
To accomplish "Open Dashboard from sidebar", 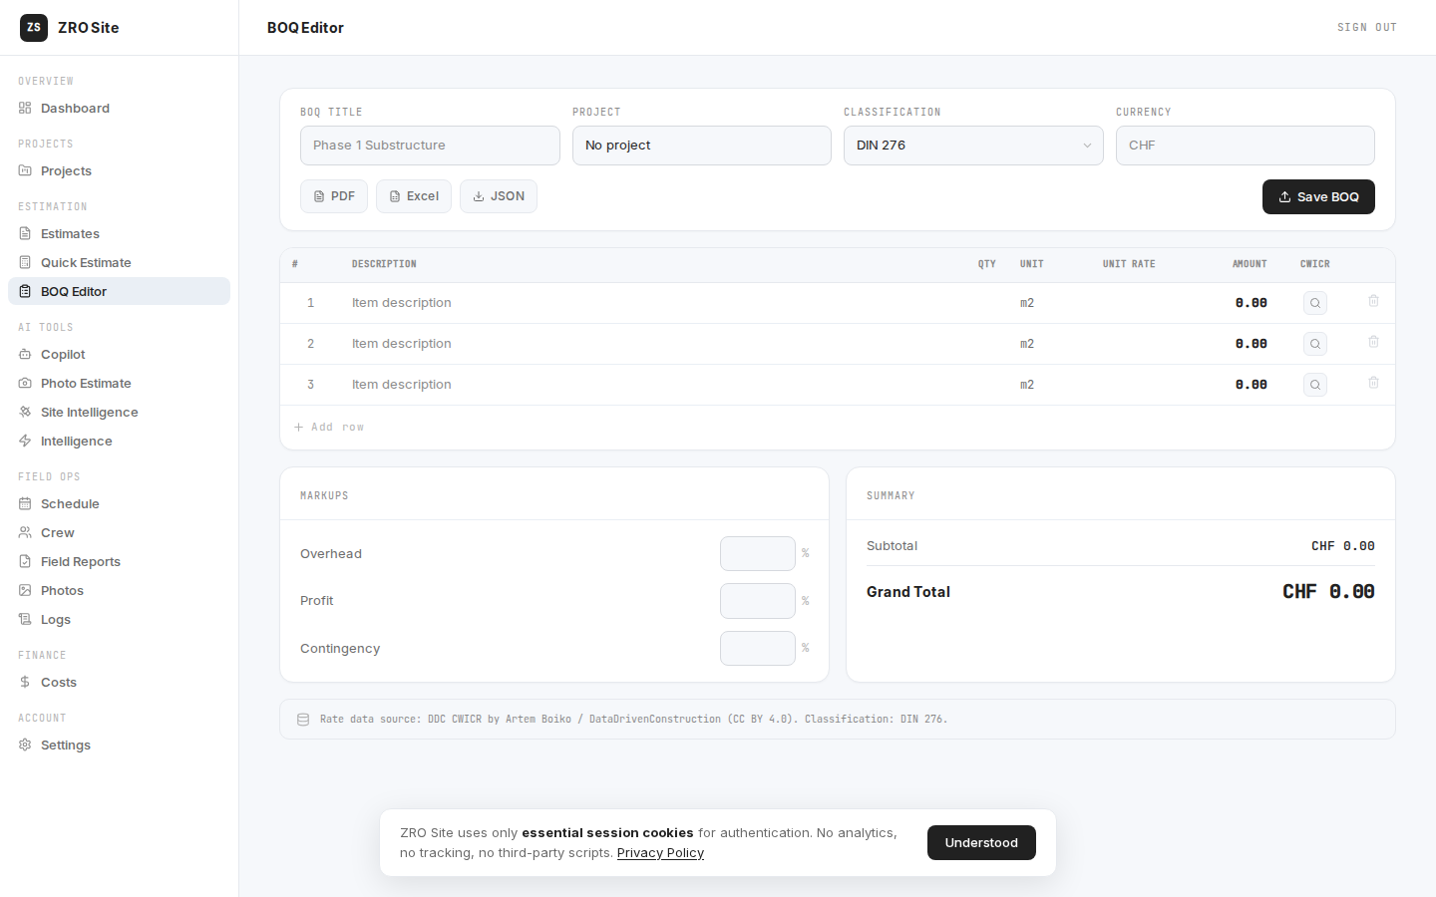I will (x=119, y=108).
